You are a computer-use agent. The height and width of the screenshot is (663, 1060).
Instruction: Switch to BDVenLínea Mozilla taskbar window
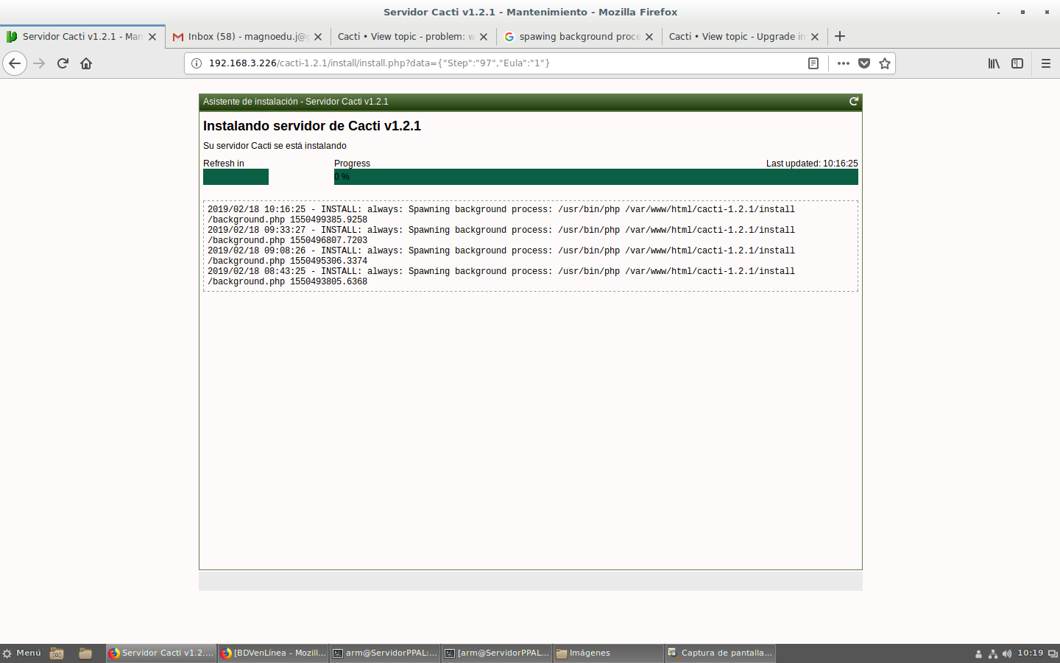[273, 653]
